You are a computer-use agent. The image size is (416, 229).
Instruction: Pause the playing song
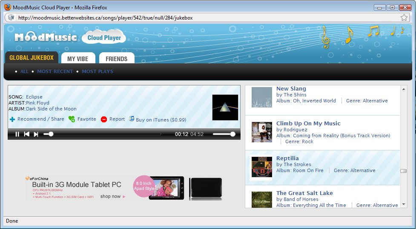point(17,134)
